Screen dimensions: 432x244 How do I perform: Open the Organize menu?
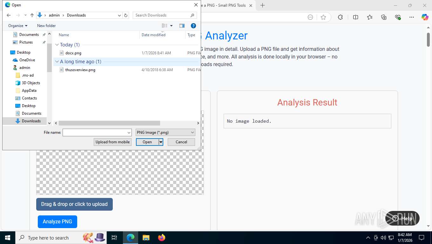point(18,26)
